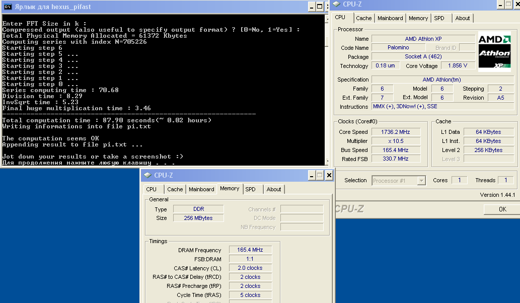Click the console window vertical scrollbar
Image resolution: width=520 pixels, height=303 pixels.
coord(327,90)
